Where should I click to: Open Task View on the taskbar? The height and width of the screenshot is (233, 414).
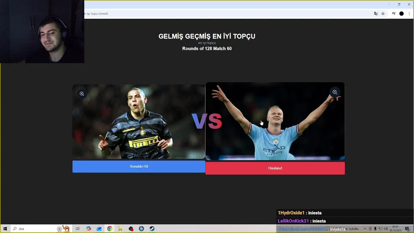pos(78,229)
